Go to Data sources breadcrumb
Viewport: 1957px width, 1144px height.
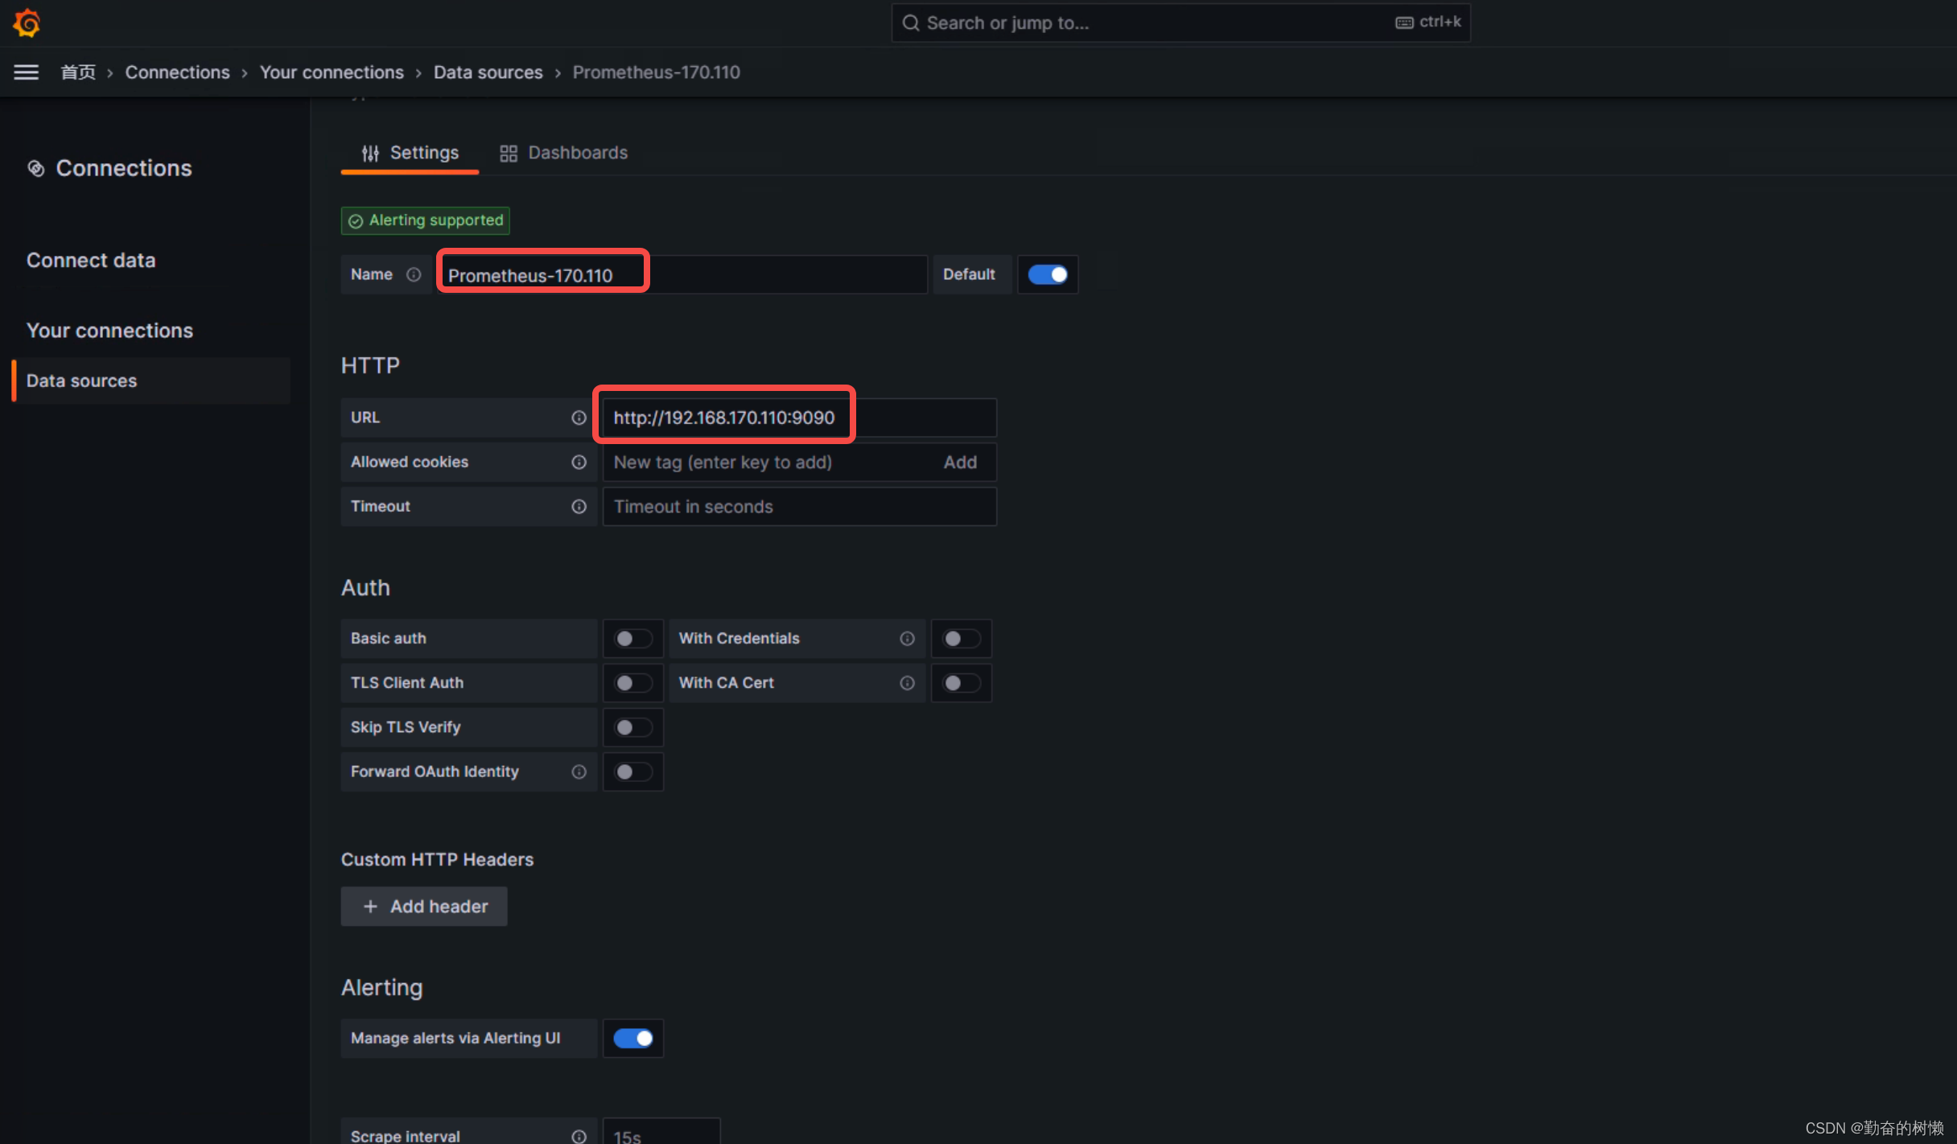tap(488, 72)
